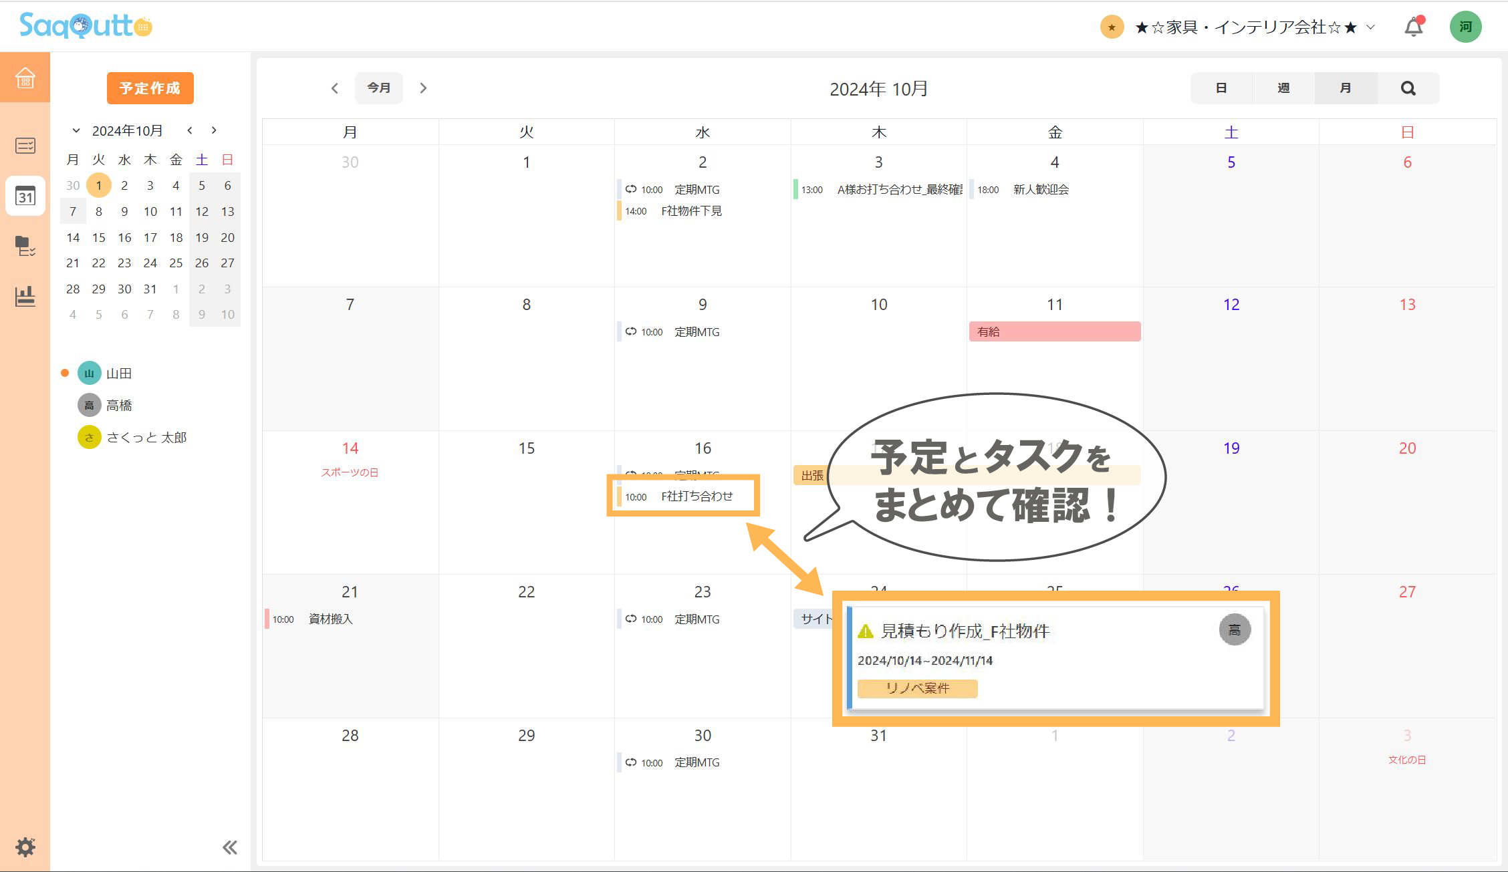Viewport: 1508px width, 872px height.
Task: Open the project folder checklist icon
Action: click(25, 246)
